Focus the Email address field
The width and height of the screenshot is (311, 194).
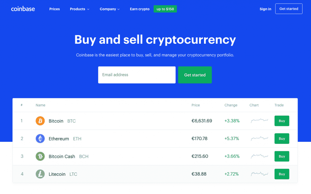click(137, 75)
